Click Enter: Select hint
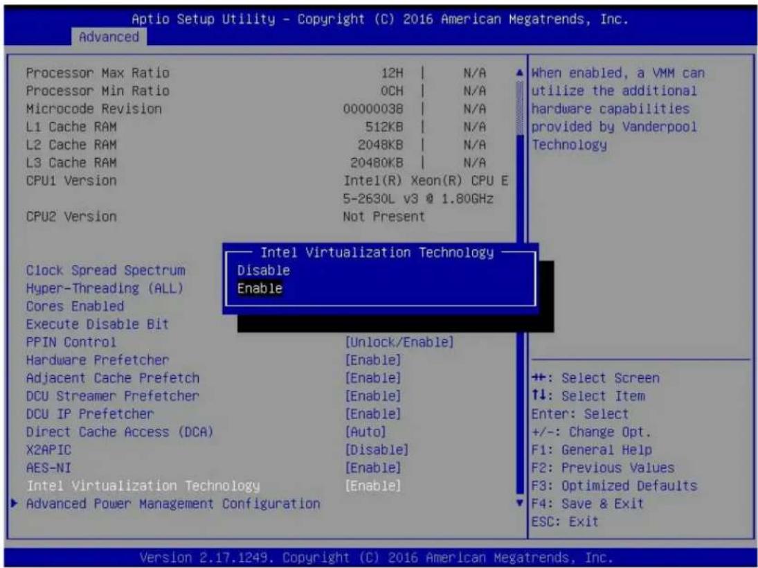This screenshot has height=568, width=758. (580, 414)
